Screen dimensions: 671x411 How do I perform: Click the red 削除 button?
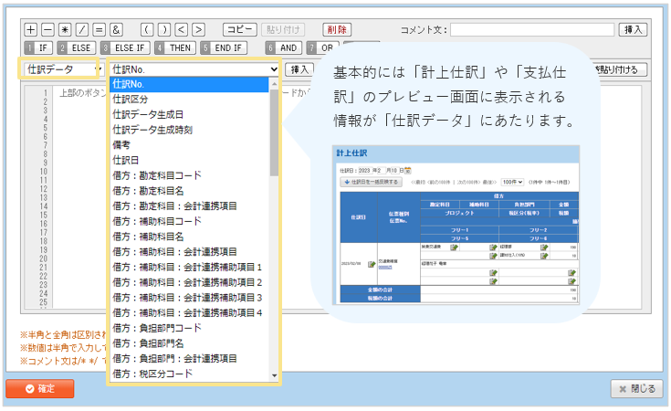click(x=336, y=30)
